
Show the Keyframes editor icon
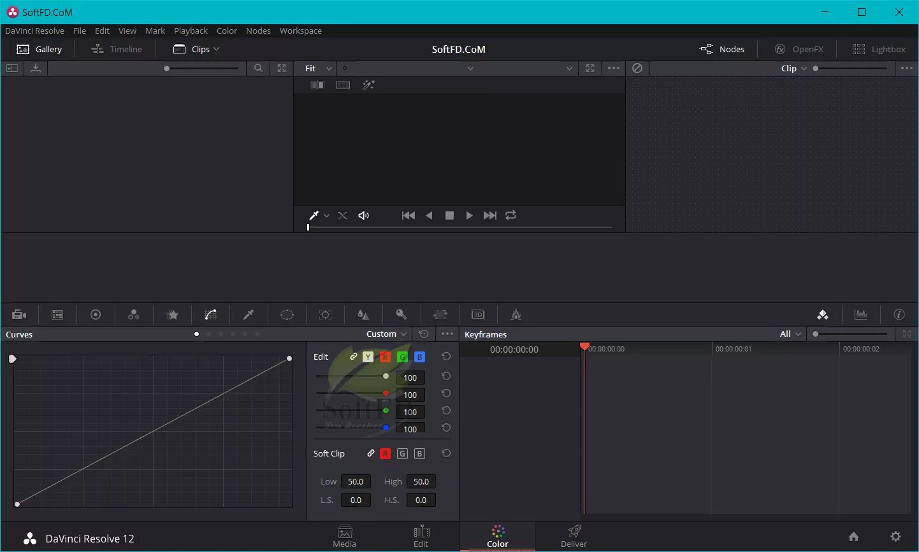(823, 315)
